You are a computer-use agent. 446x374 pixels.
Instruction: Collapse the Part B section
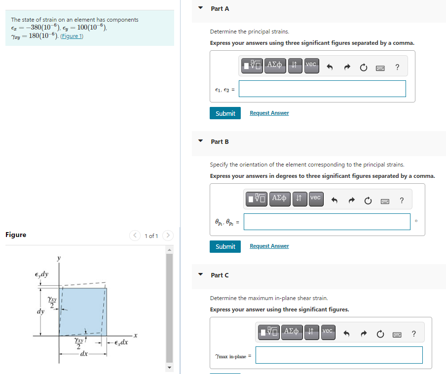coord(200,141)
